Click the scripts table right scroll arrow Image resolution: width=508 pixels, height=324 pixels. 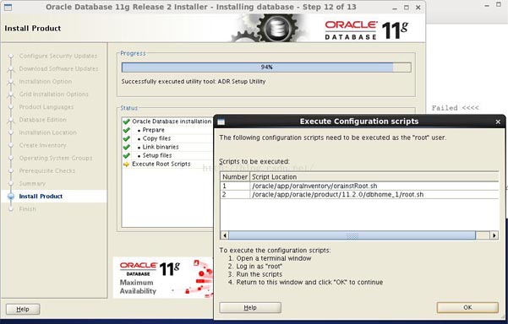tap(494, 235)
